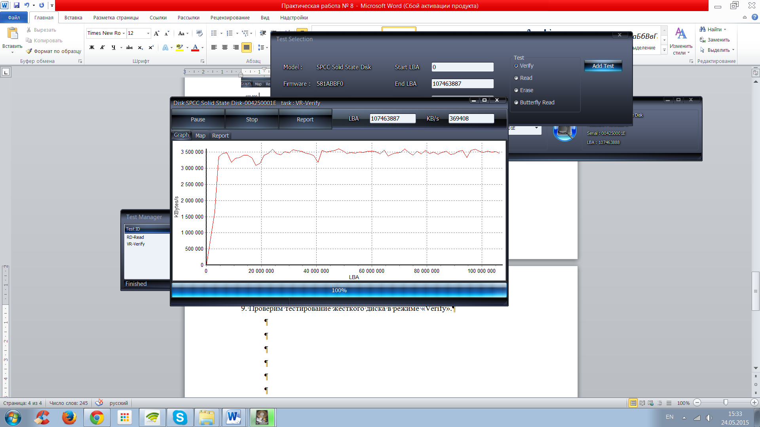
Task: Click the Add Test button
Action: click(x=603, y=66)
